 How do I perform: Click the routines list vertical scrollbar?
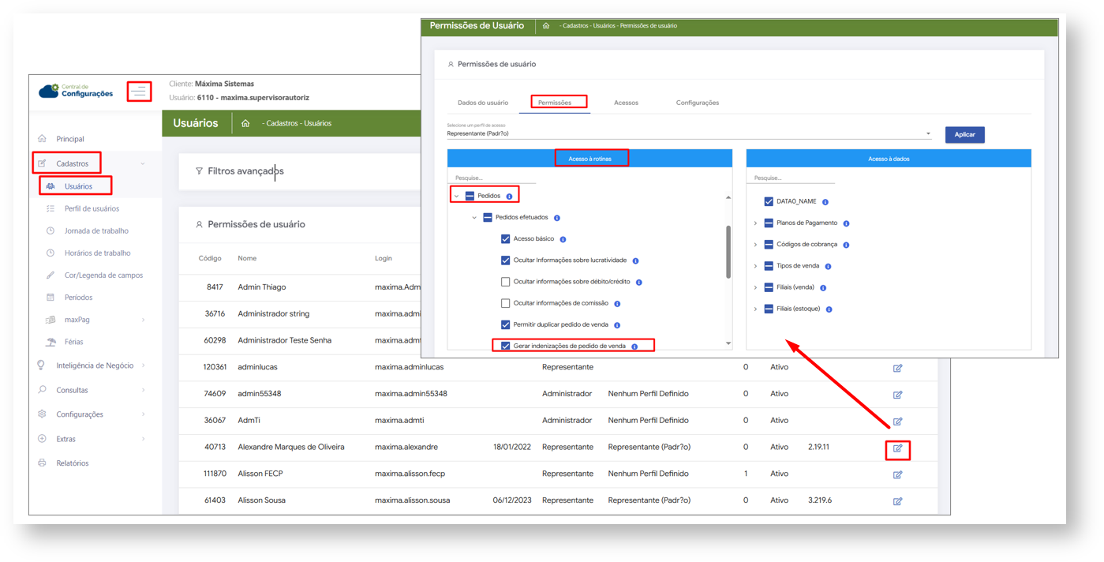[728, 253]
